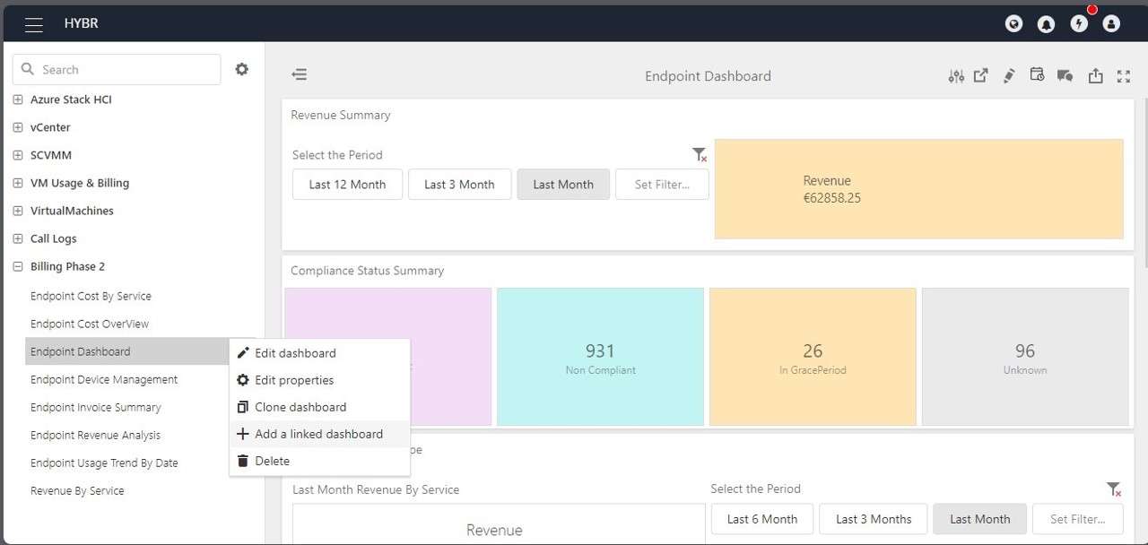Open the calendar schedule icon
The width and height of the screenshot is (1148, 545).
pyautogui.click(x=1037, y=75)
